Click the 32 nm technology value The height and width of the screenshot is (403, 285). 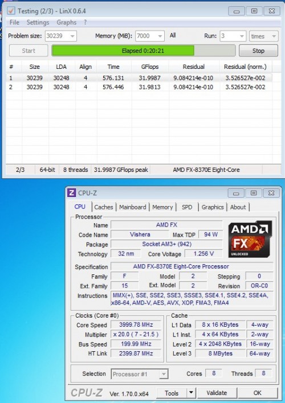126,254
